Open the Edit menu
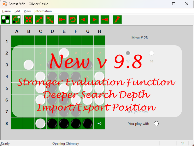The image size is (194, 146). [x=17, y=11]
